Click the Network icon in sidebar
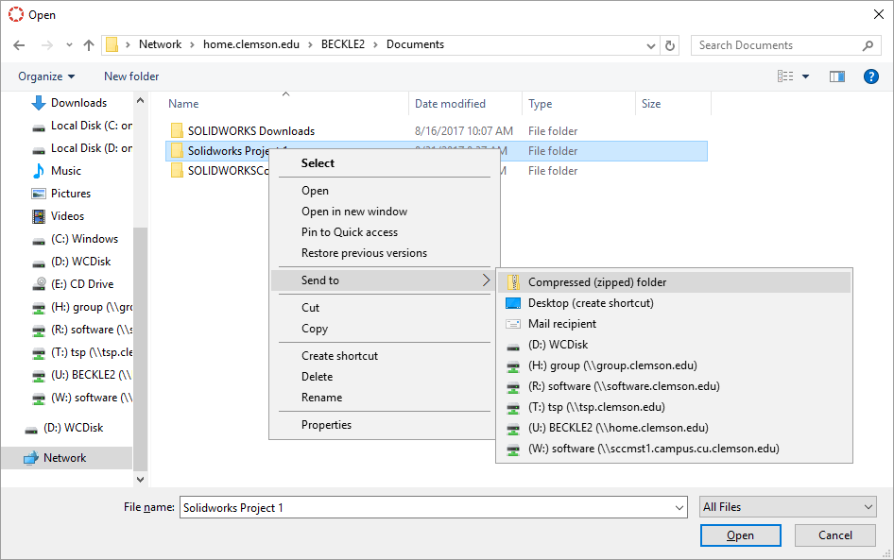894x560 pixels. [x=31, y=458]
